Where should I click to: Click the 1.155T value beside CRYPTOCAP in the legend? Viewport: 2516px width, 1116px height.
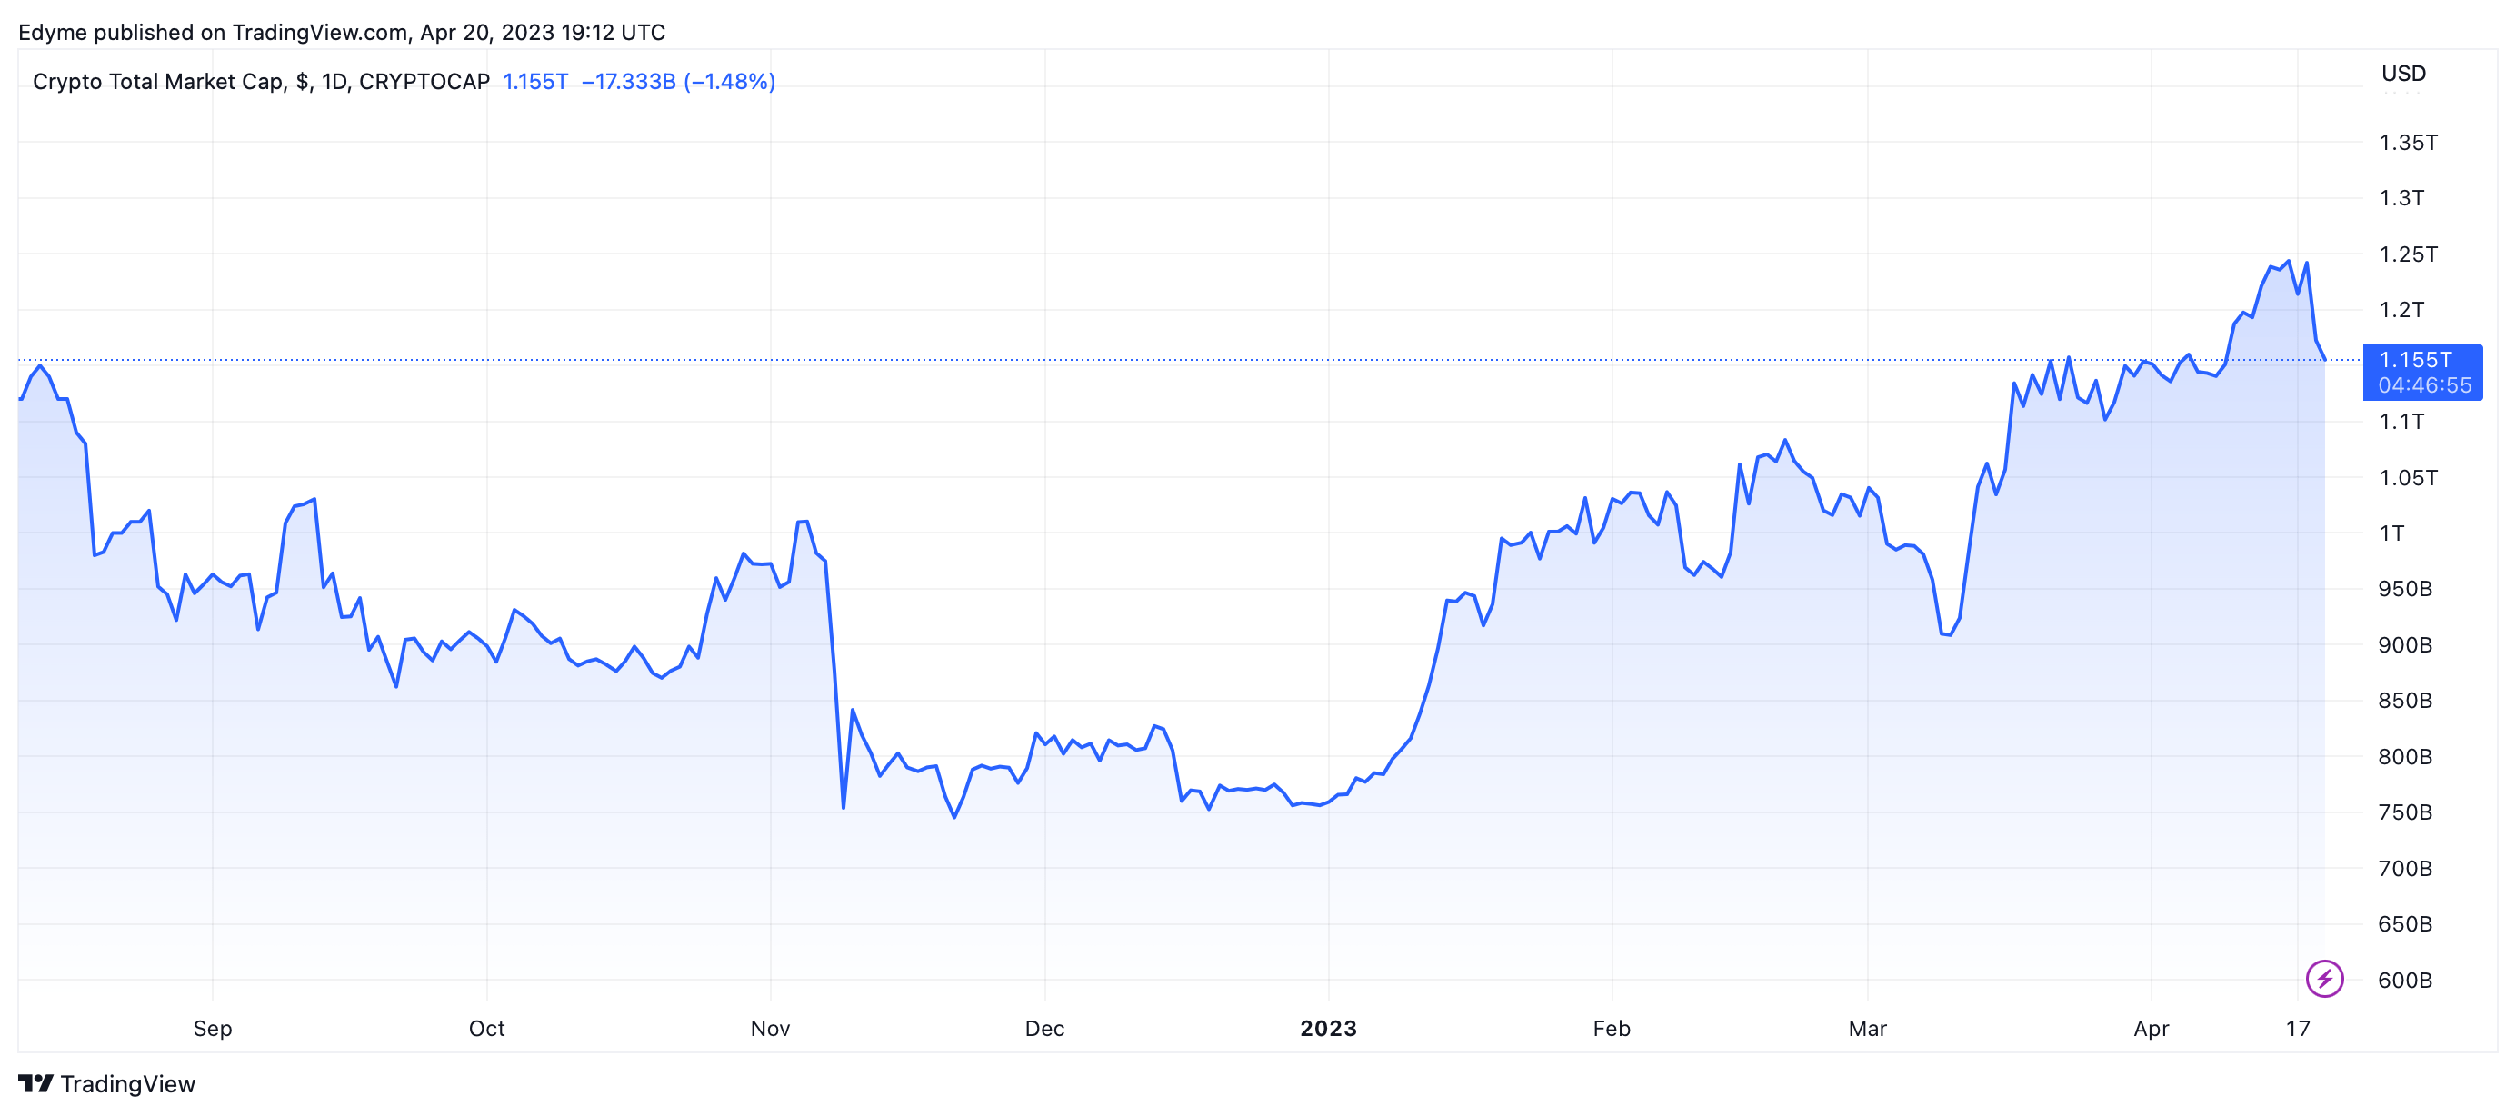click(x=534, y=81)
